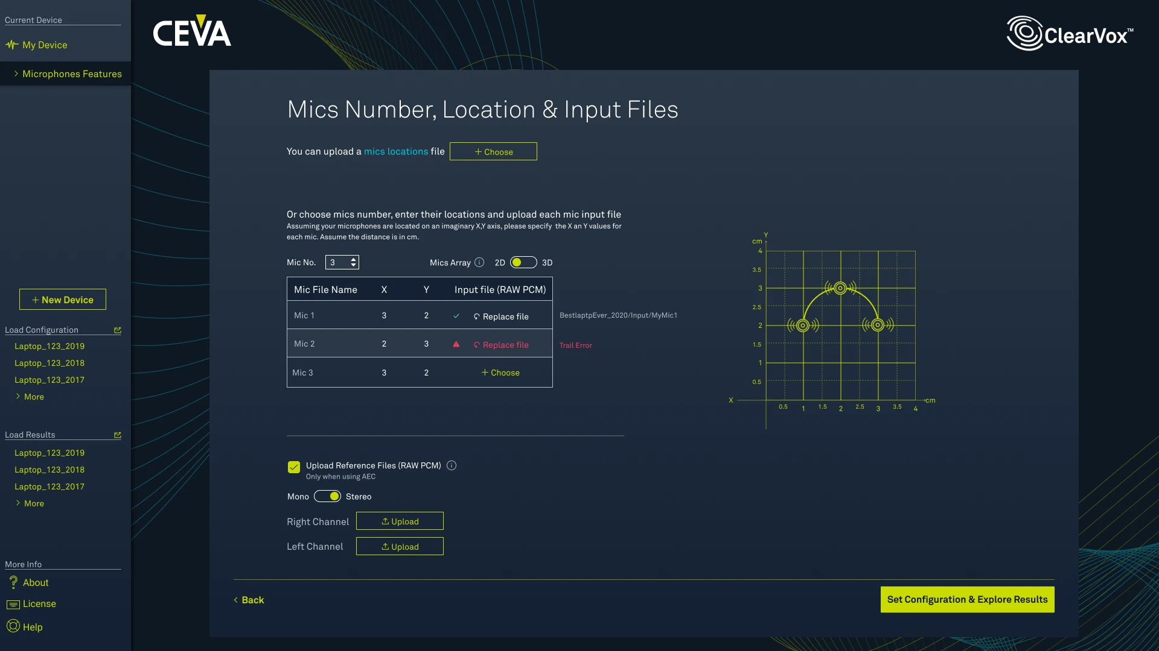Screen dimensions: 1159x651
Task: Click the Mics Array info icon
Action: pyautogui.click(x=479, y=262)
